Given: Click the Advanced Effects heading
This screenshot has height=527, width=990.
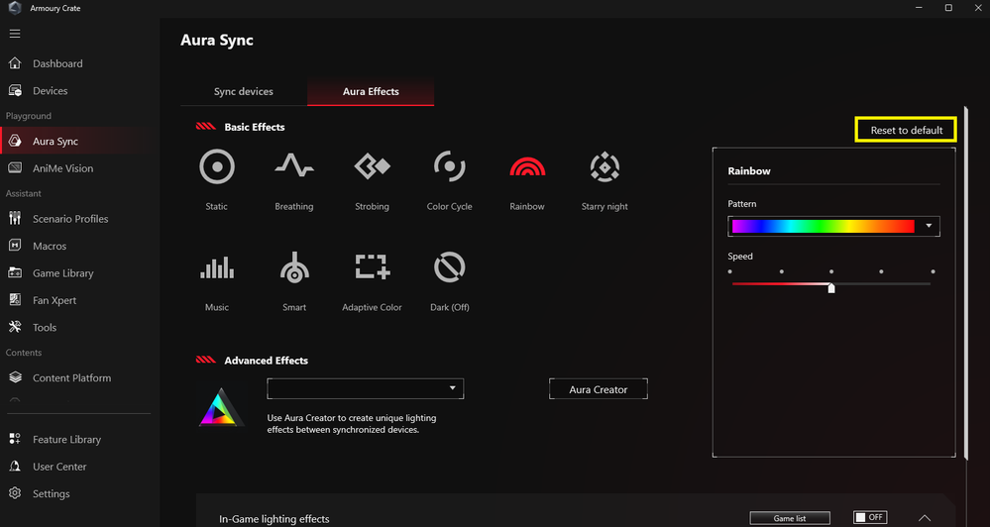Looking at the screenshot, I should coord(266,361).
